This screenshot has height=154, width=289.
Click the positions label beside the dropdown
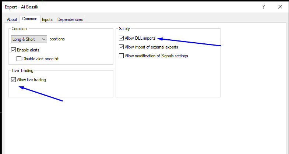tap(57, 39)
